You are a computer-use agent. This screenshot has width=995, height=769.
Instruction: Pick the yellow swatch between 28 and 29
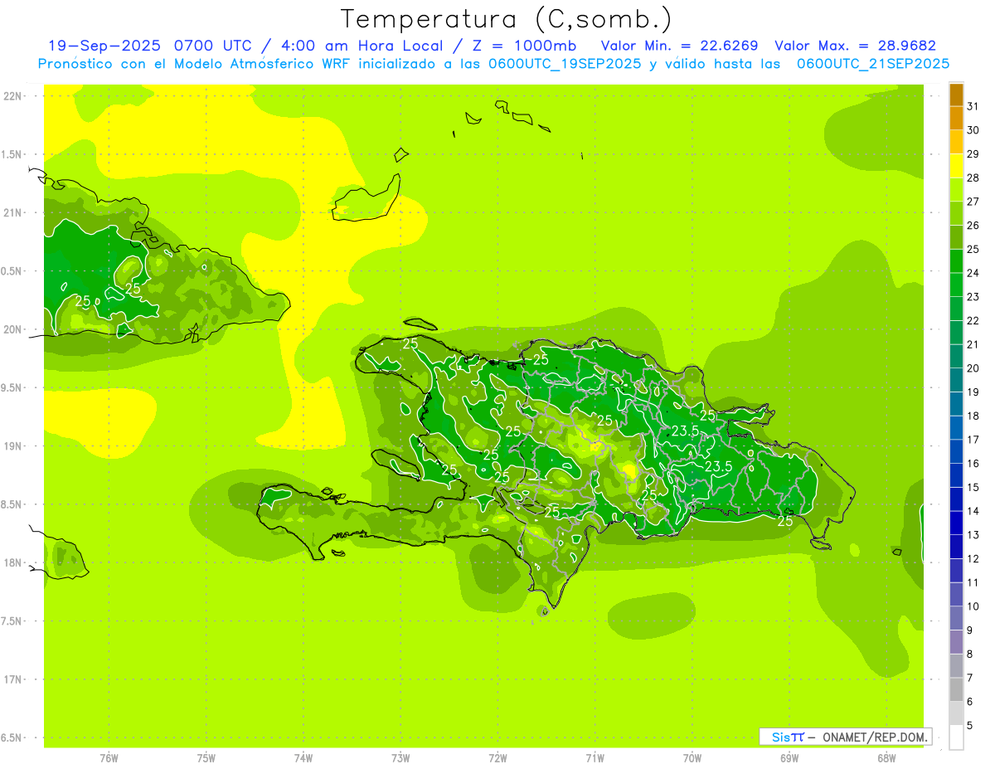click(x=956, y=166)
